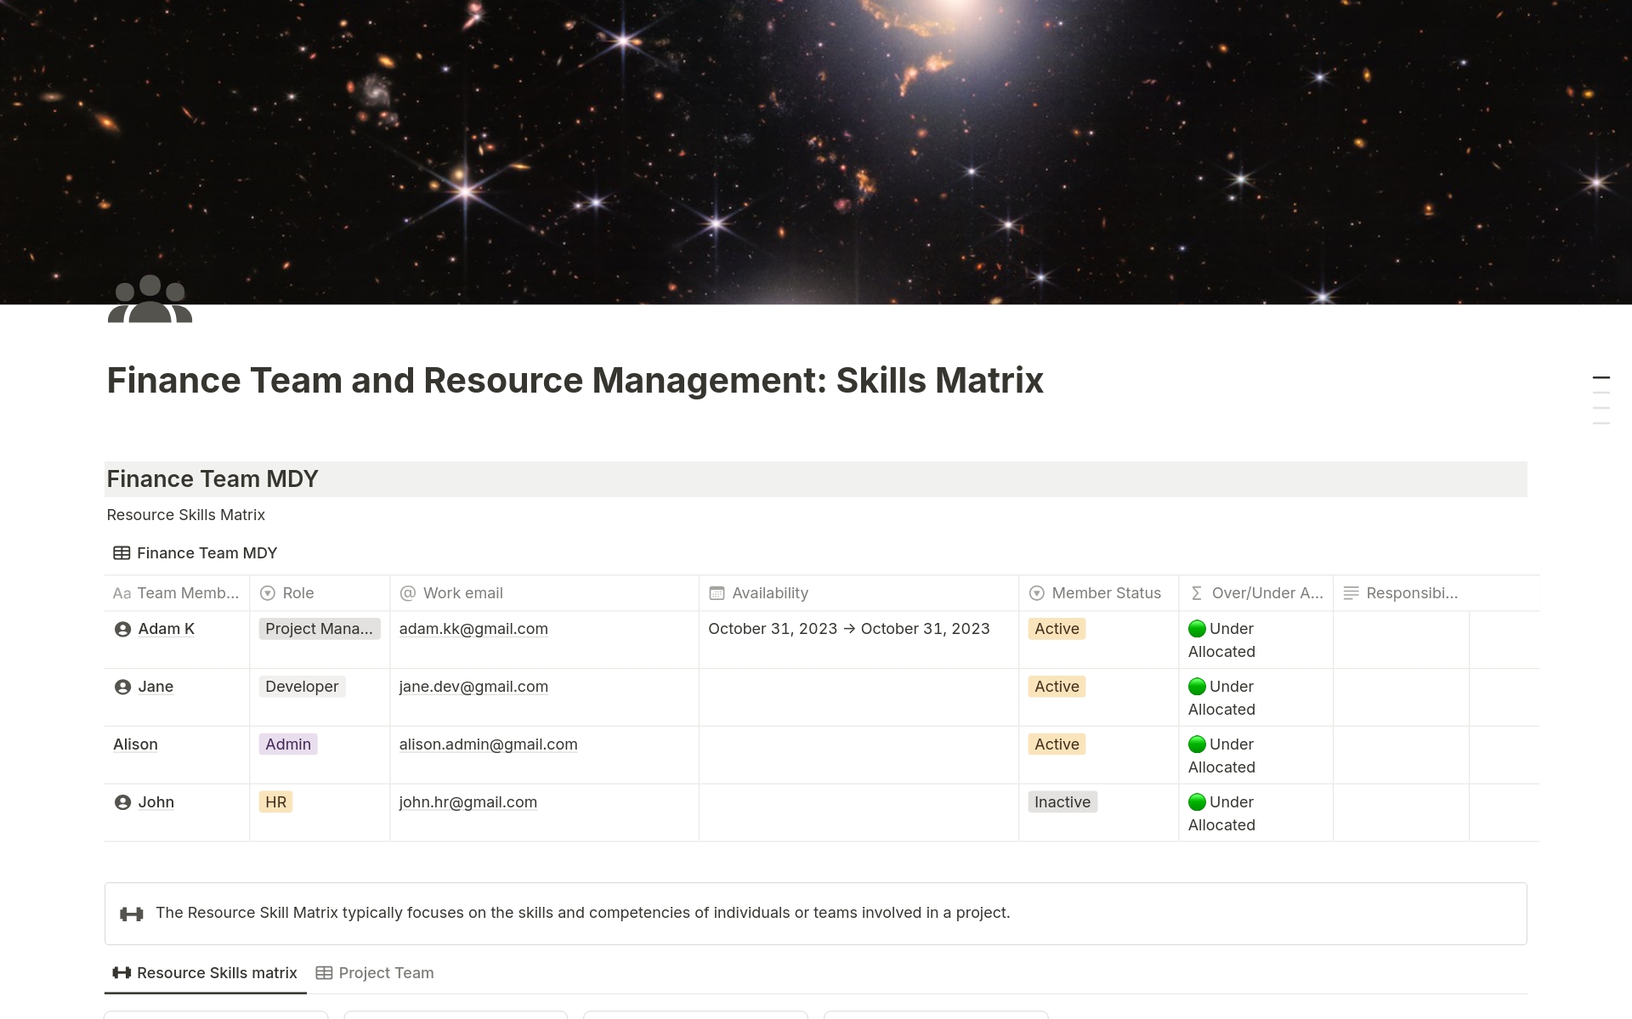Click the green Under Allocated indicator for John
1632x1019 pixels.
coord(1197,801)
